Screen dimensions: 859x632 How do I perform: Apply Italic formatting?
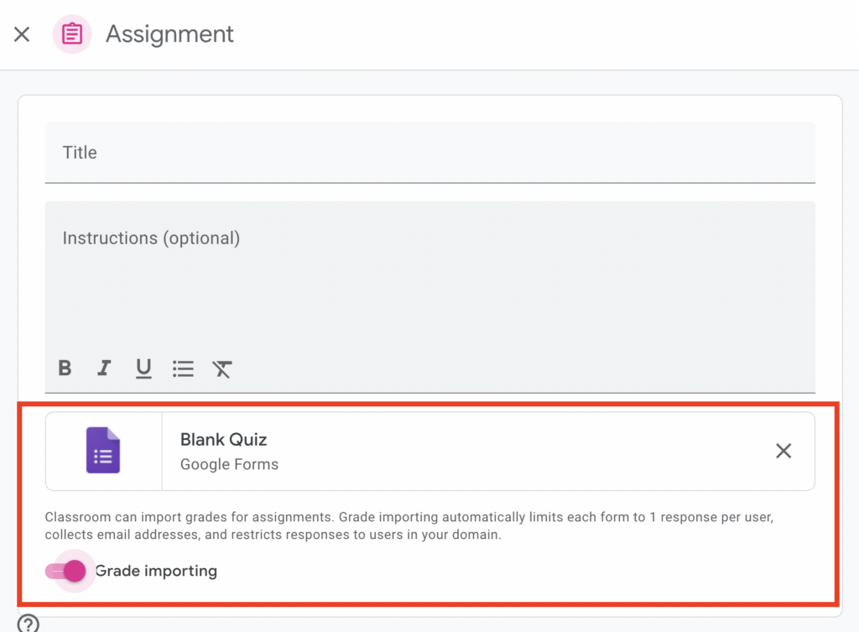104,368
